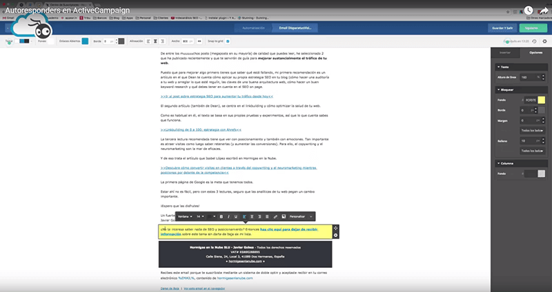The height and width of the screenshot is (292, 552).
Task: Open the Personalizar dropdown
Action: pyautogui.click(x=301, y=217)
